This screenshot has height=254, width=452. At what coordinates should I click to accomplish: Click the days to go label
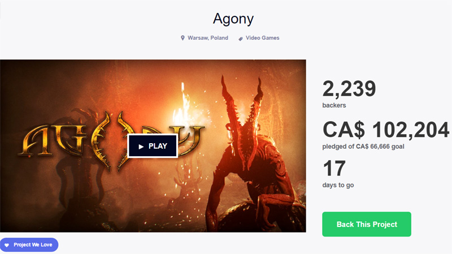[x=338, y=185]
